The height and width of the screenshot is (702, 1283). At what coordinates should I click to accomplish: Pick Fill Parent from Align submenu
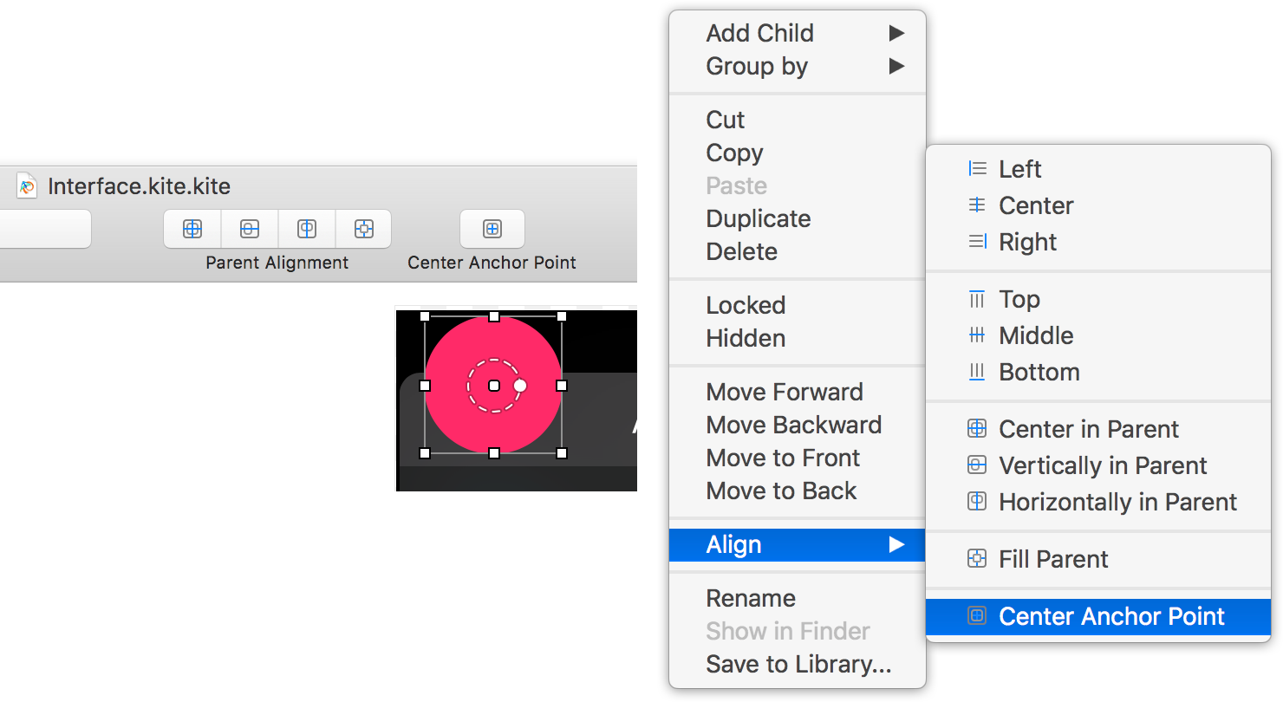1052,559
